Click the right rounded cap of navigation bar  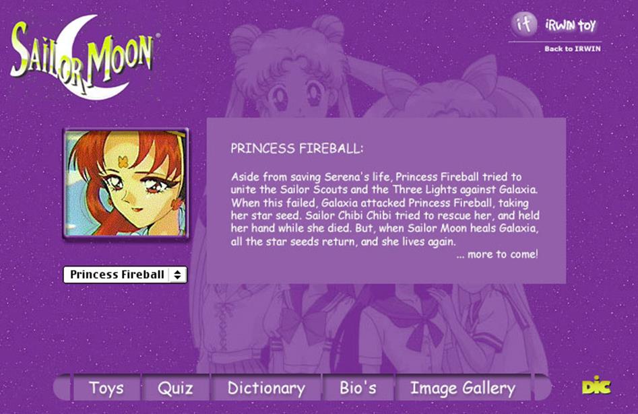point(542,388)
